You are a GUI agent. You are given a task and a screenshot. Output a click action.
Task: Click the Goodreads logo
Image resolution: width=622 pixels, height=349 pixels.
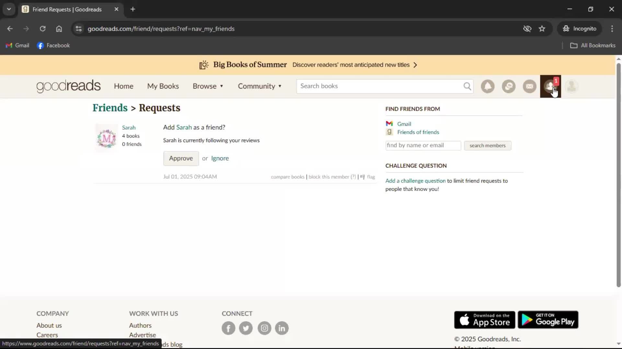68,86
